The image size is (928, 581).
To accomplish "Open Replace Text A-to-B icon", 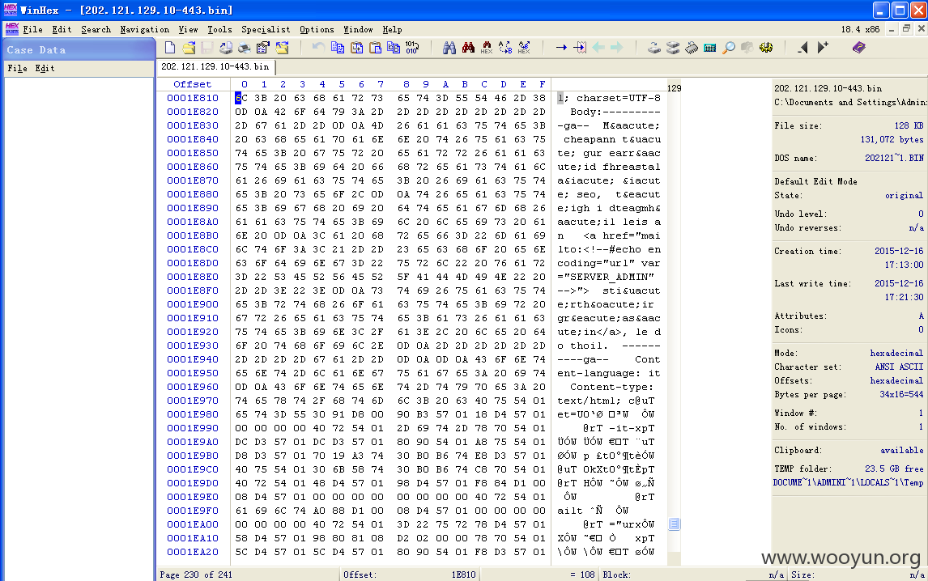I will (505, 47).
